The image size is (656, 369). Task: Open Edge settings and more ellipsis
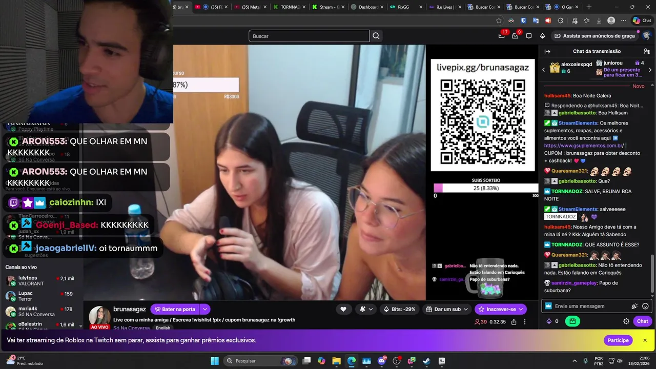tap(623, 20)
